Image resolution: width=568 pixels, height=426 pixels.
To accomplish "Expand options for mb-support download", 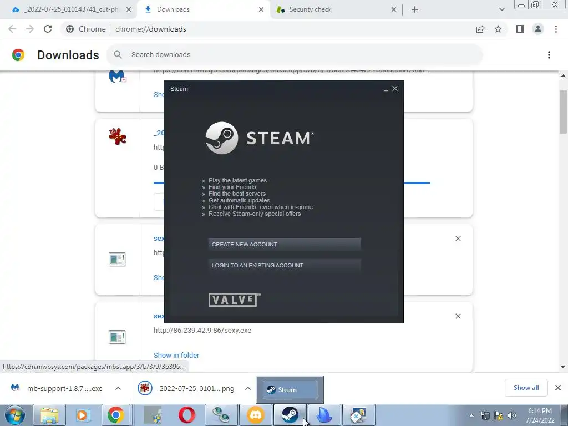I will point(118,388).
